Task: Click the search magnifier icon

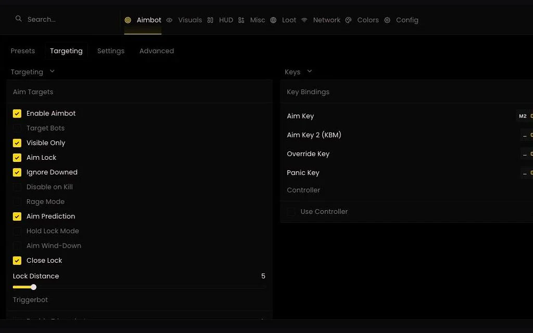Action: pyautogui.click(x=18, y=19)
